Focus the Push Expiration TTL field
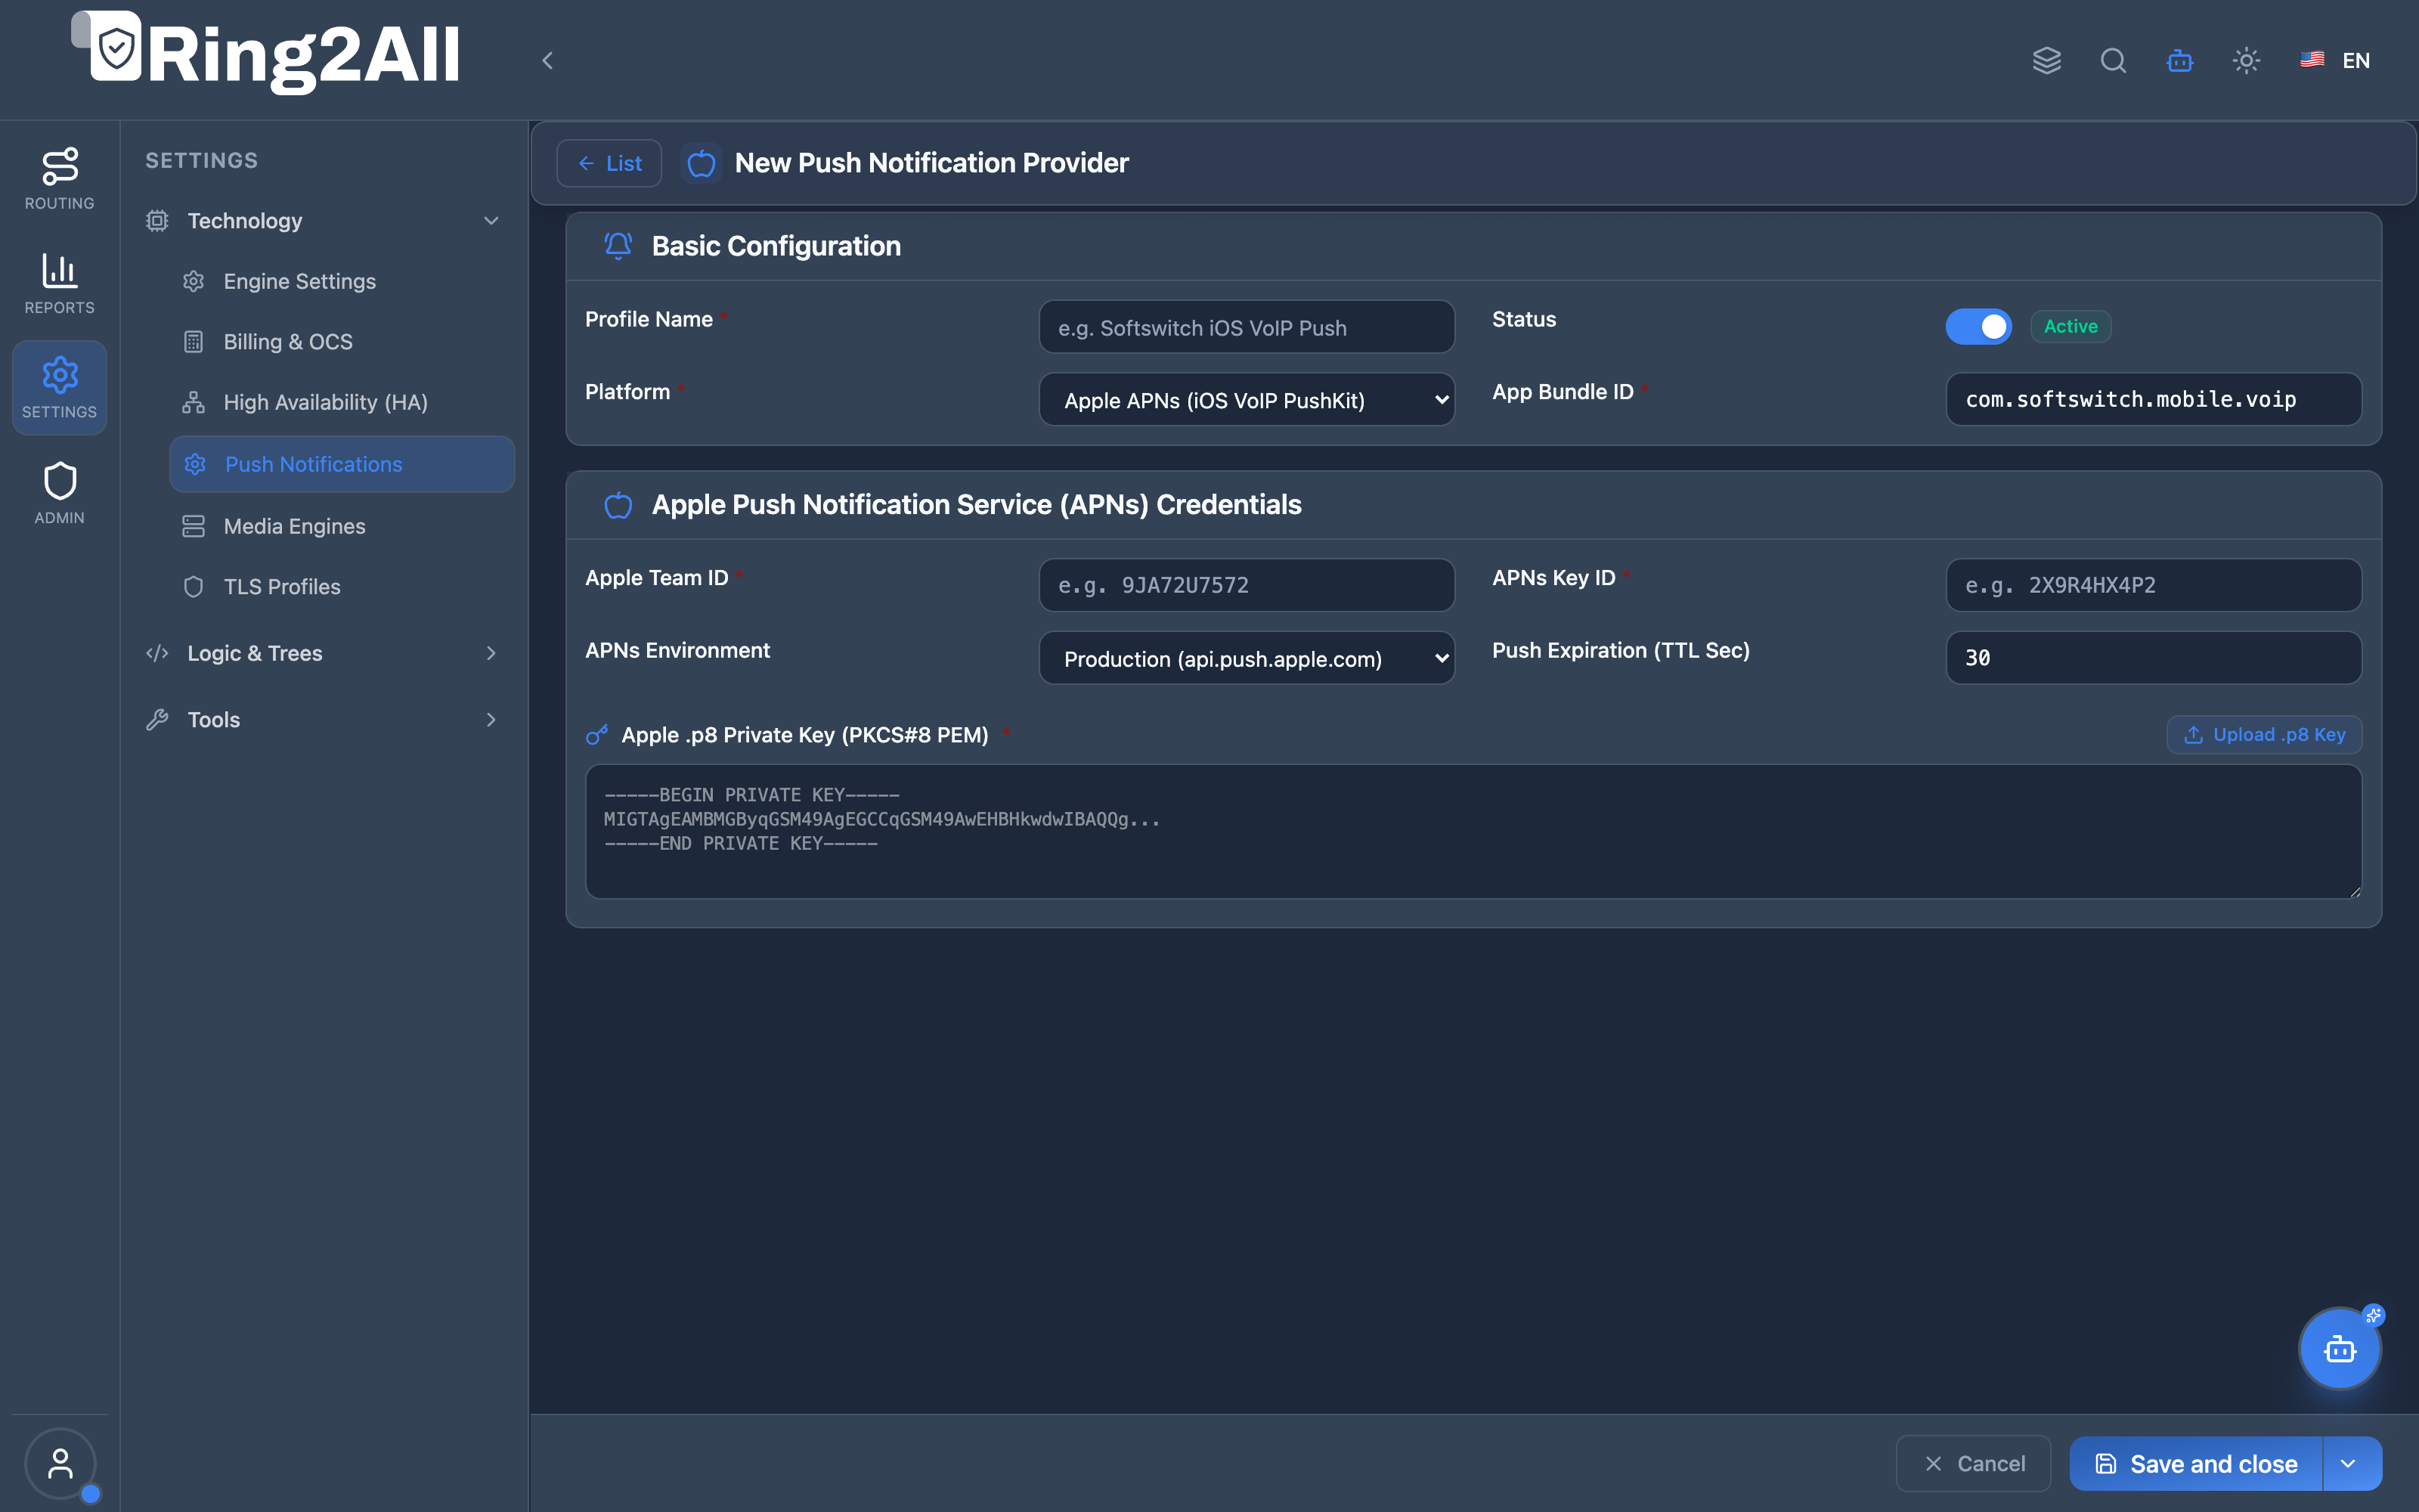 [x=2153, y=658]
